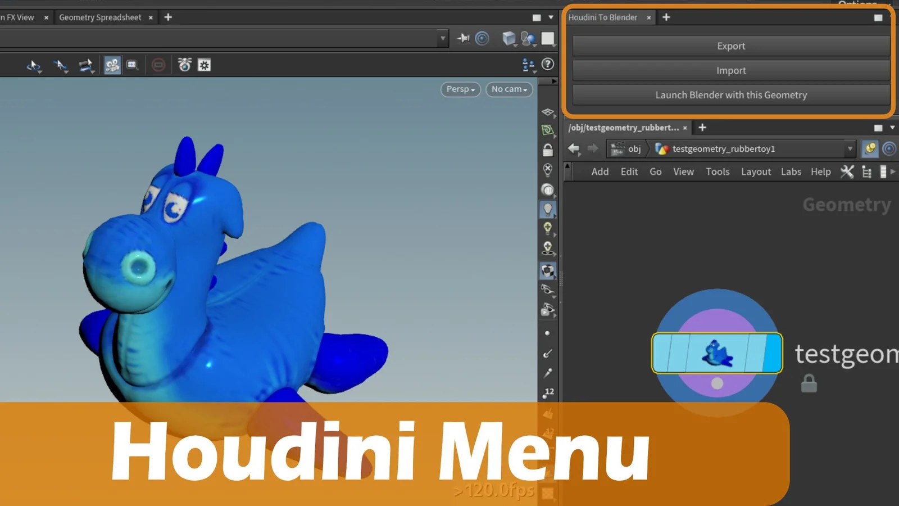Viewport: 899px width, 506px height.
Task: Click the pin icon in the top toolbar
Action: tap(464, 38)
